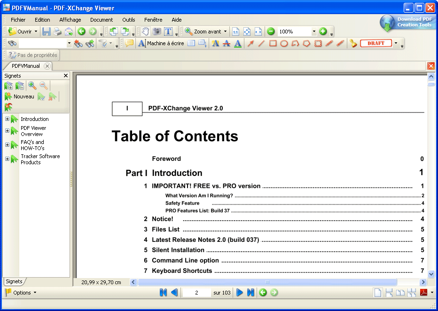The width and height of the screenshot is (438, 311).
Task: Toggle the Select Text tool
Action: pyautogui.click(x=168, y=32)
